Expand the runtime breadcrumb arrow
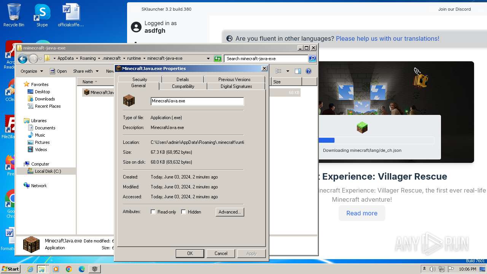The image size is (487, 274). 144,59
